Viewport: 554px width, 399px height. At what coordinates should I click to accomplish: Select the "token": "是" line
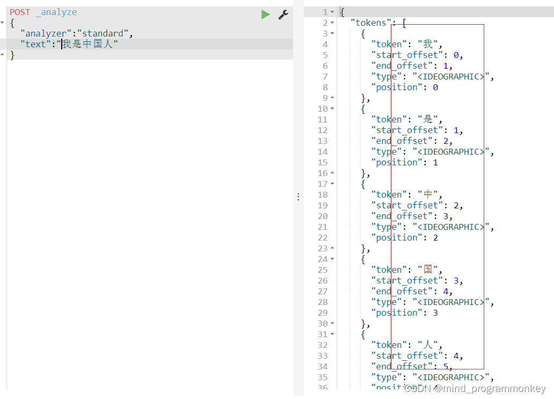point(407,119)
